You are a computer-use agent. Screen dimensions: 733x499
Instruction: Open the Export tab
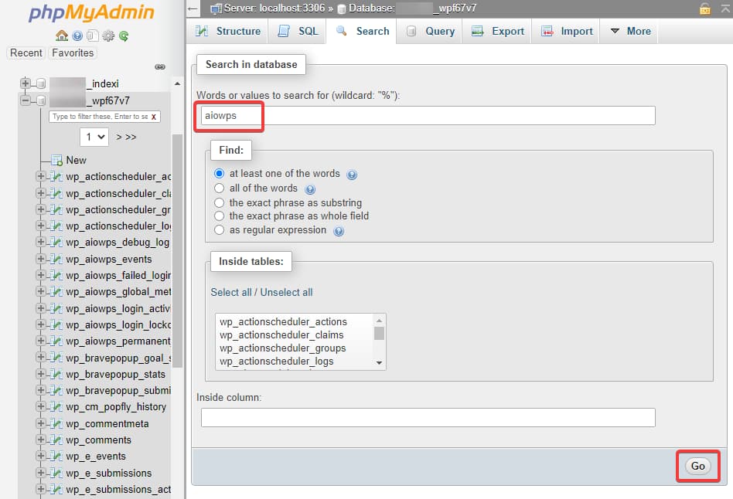[497, 31]
